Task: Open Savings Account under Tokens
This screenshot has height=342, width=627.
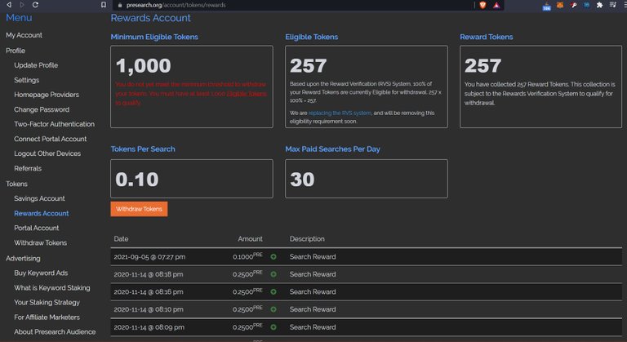Action: tap(39, 198)
